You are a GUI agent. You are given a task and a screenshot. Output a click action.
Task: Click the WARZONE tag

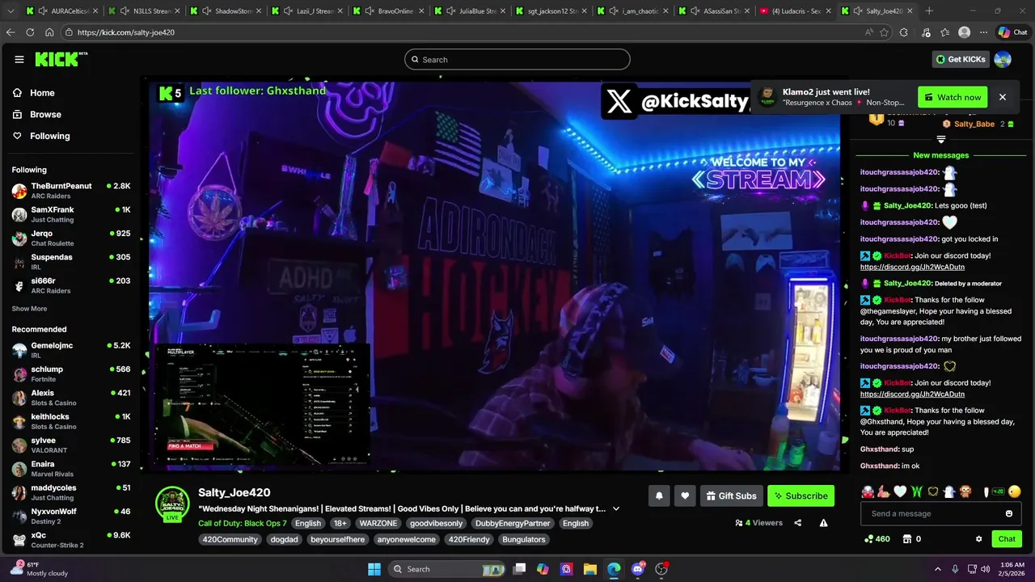point(378,523)
